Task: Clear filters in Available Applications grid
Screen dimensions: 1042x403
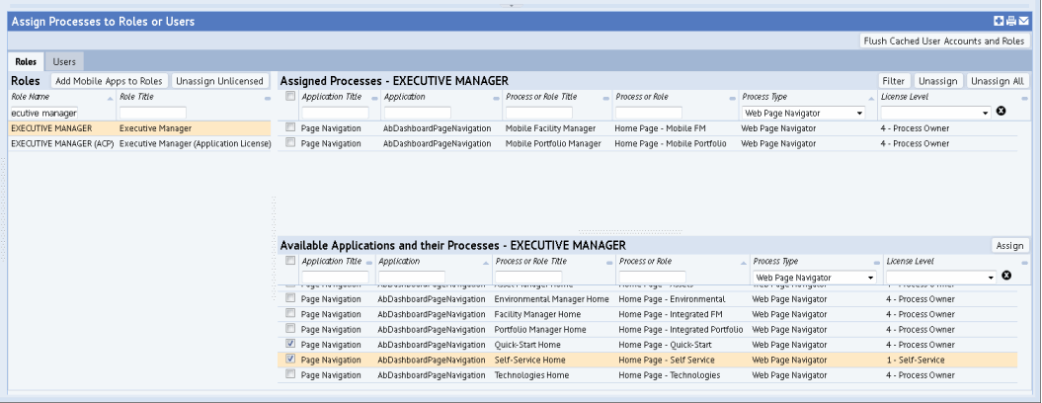Action: [1006, 276]
